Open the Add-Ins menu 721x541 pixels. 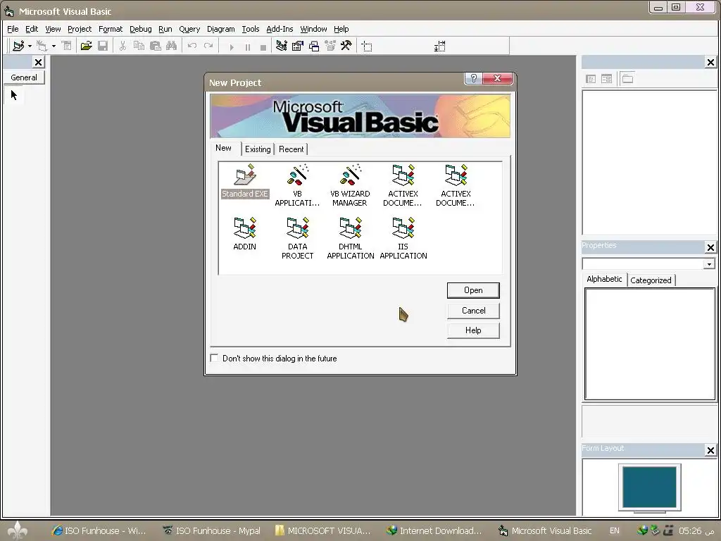280,29
